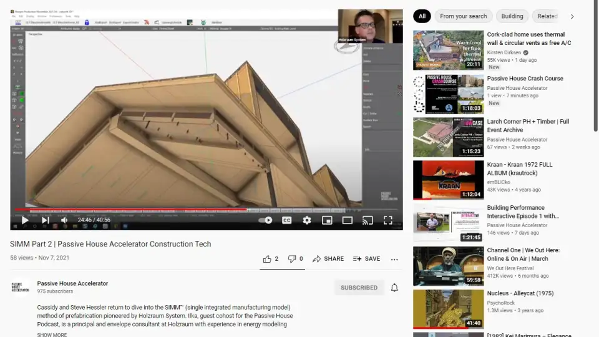
Task: Save the video to a playlist
Action: point(366,259)
